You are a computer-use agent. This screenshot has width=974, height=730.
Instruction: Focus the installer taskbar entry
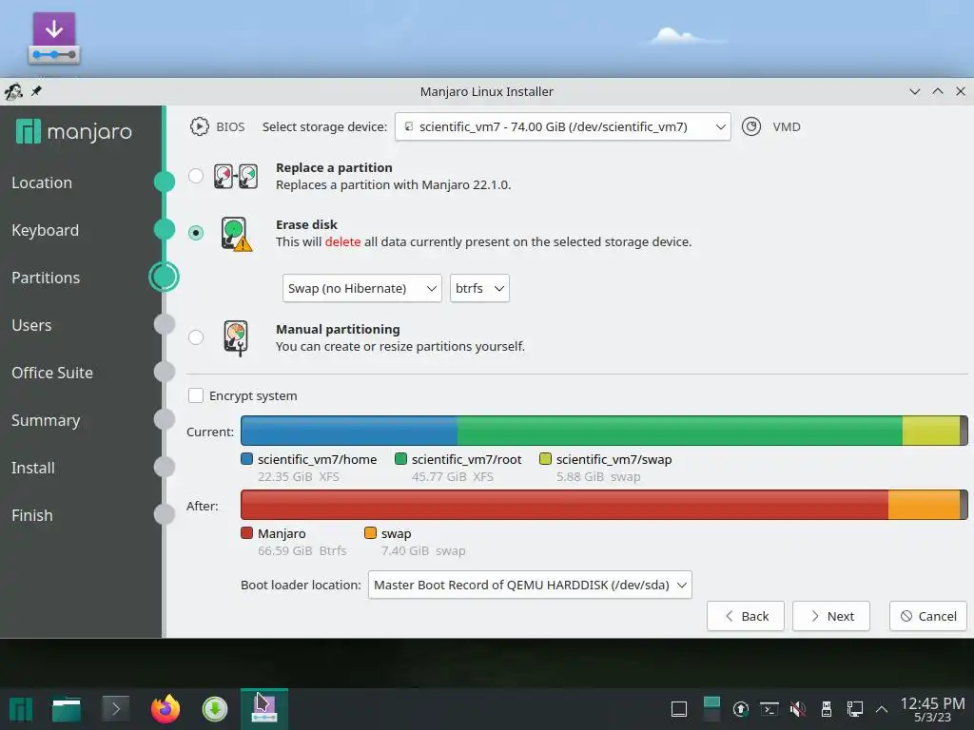pyautogui.click(x=264, y=709)
